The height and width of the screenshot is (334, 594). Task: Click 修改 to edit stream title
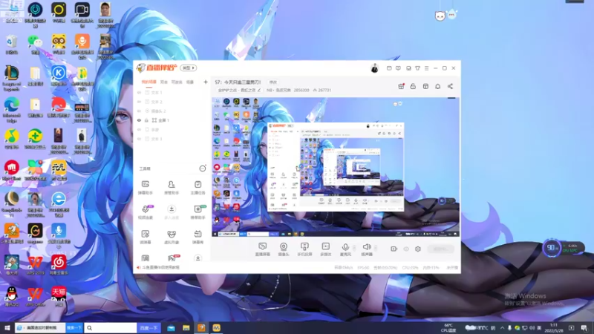pyautogui.click(x=273, y=82)
